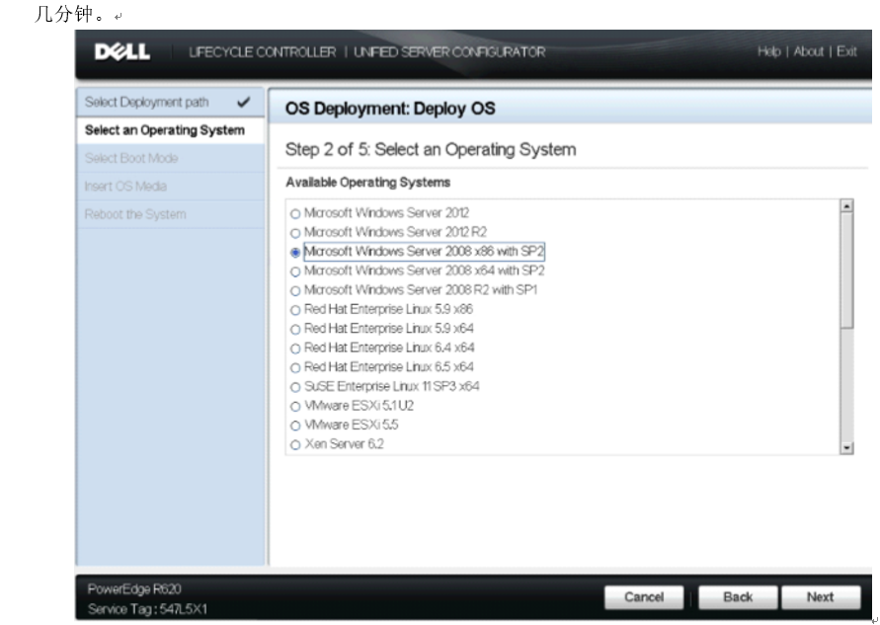The width and height of the screenshot is (880, 625).
Task: Open Select Deployment path step
Action: coord(170,102)
